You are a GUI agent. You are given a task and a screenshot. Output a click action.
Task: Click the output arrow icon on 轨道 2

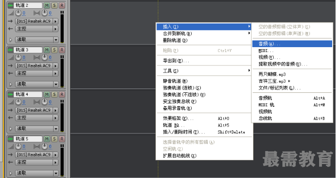[x=10, y=28]
